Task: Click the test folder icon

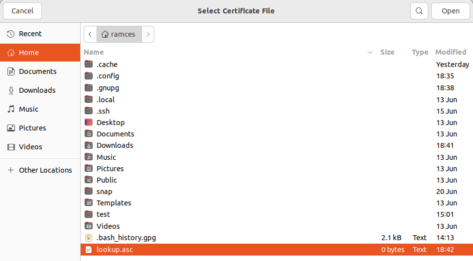Action: pos(89,214)
